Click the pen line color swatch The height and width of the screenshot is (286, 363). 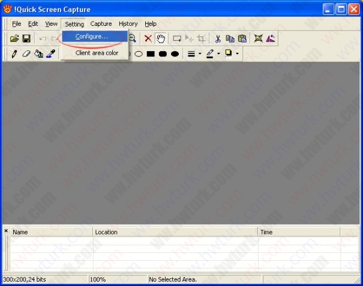pos(210,53)
